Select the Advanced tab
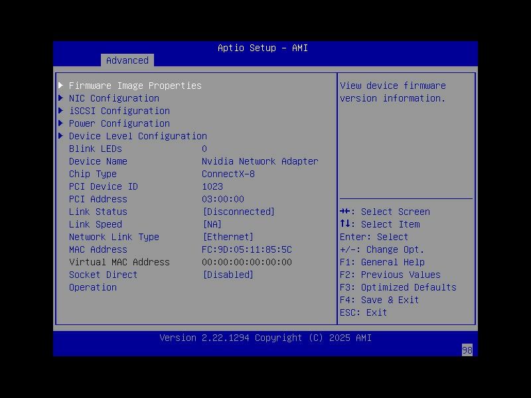This screenshot has width=531, height=398. click(x=127, y=60)
